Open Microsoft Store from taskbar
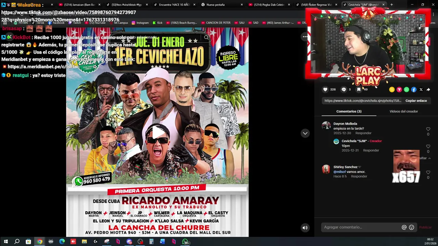 28,242
